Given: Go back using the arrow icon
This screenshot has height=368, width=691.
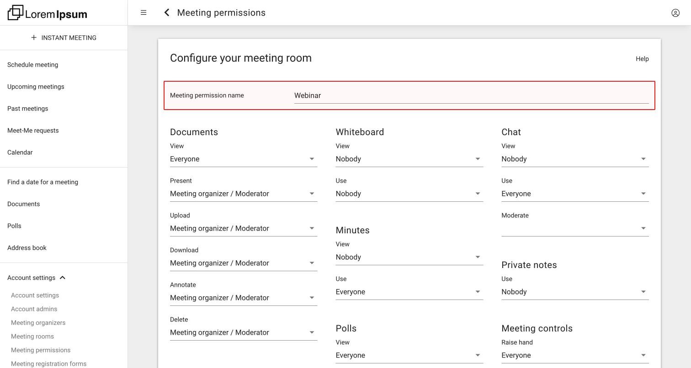Looking at the screenshot, I should [x=167, y=13].
